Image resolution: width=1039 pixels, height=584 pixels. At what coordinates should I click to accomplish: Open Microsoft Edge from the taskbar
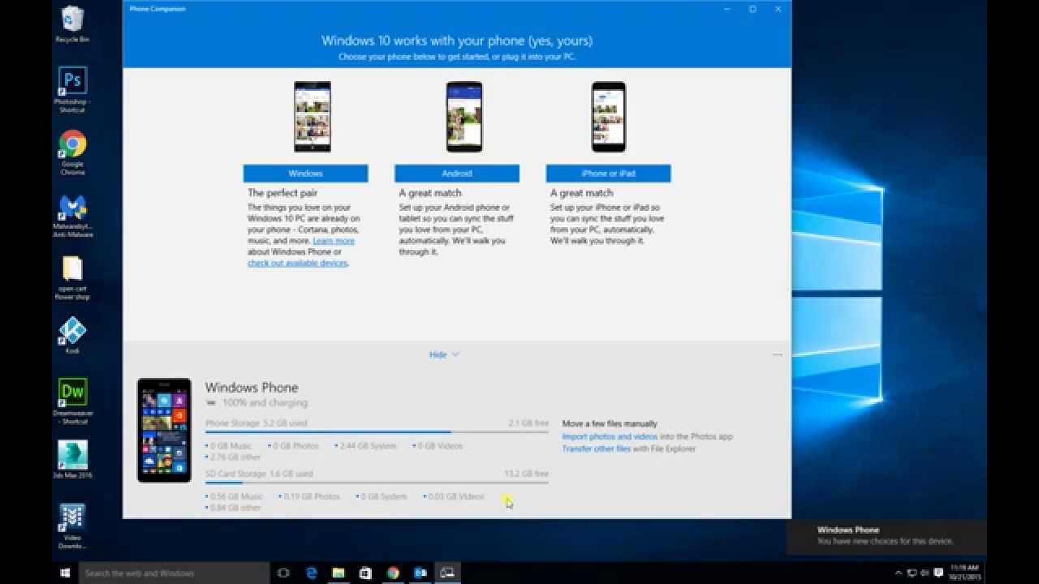pyautogui.click(x=312, y=573)
